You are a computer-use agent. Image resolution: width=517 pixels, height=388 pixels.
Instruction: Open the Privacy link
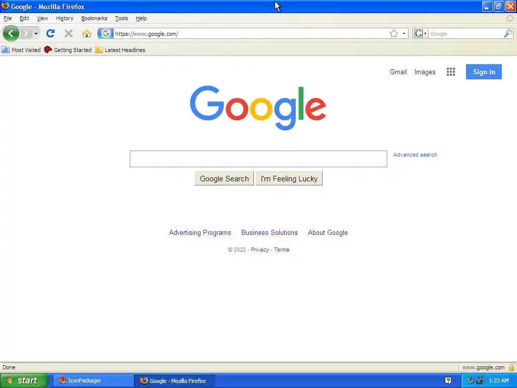point(260,250)
